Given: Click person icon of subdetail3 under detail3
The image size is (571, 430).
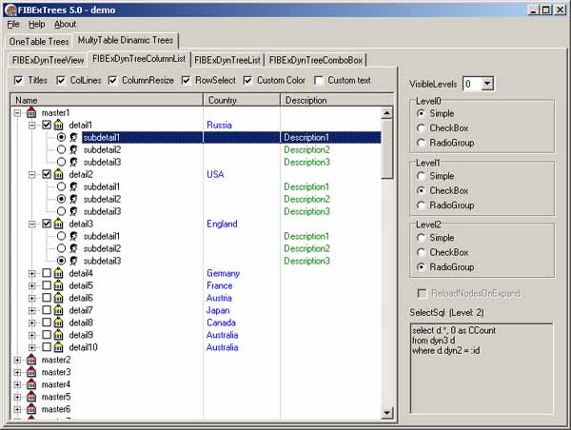Looking at the screenshot, I should coord(74,261).
